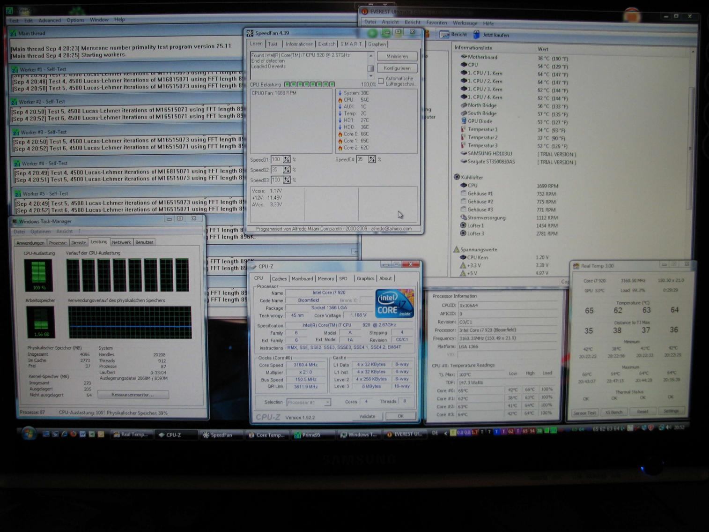Viewport: 709px width, 532px height.
Task: Open the Options menu in Prime95
Action: (75, 20)
